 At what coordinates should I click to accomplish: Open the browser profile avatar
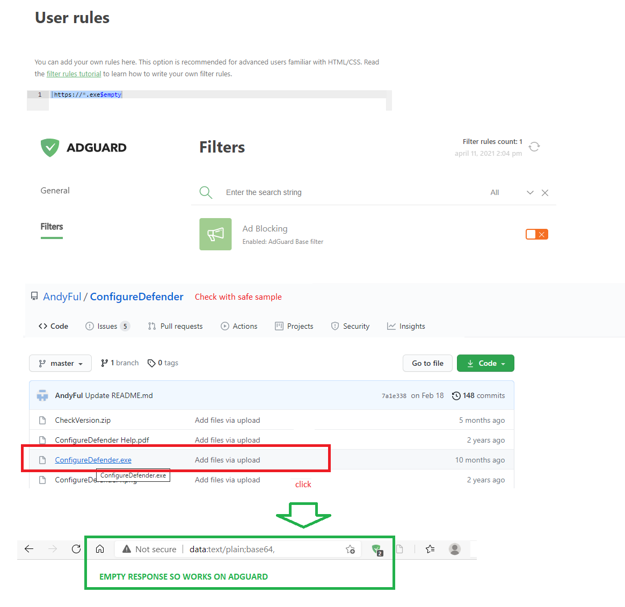(x=455, y=549)
